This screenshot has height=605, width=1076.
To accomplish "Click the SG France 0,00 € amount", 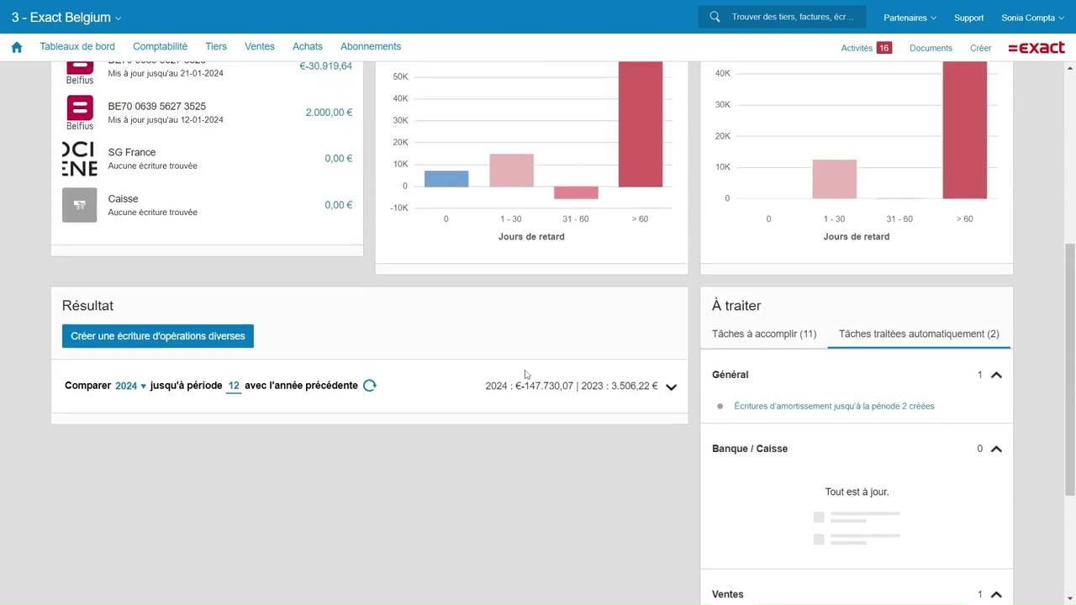I will 339,159.
